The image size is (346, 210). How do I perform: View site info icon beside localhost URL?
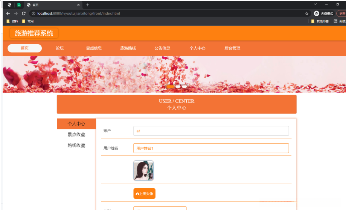(x=34, y=13)
